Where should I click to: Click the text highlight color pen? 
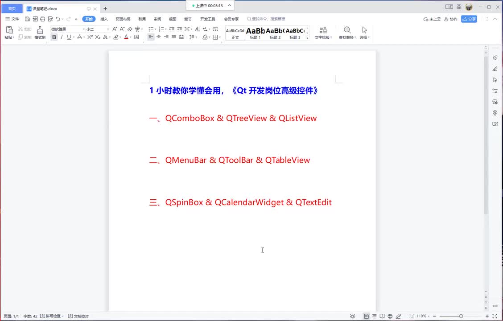tap(116, 37)
